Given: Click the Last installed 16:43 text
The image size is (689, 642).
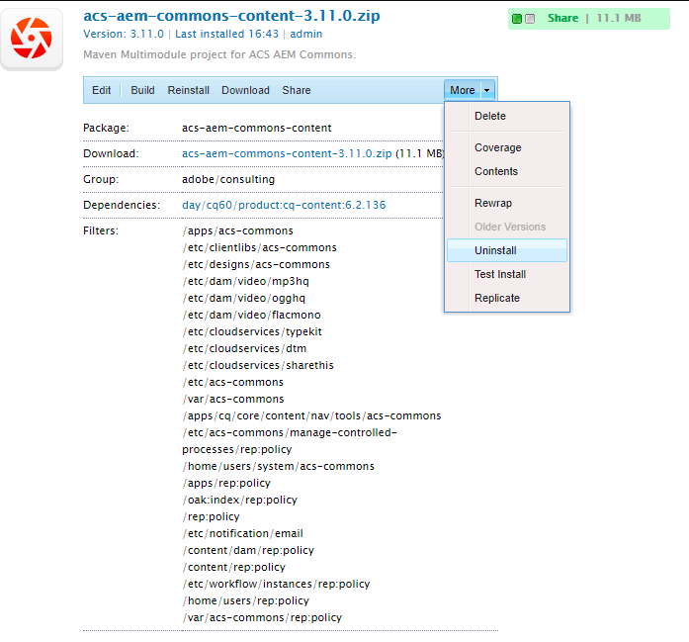Looking at the screenshot, I should coord(226,34).
